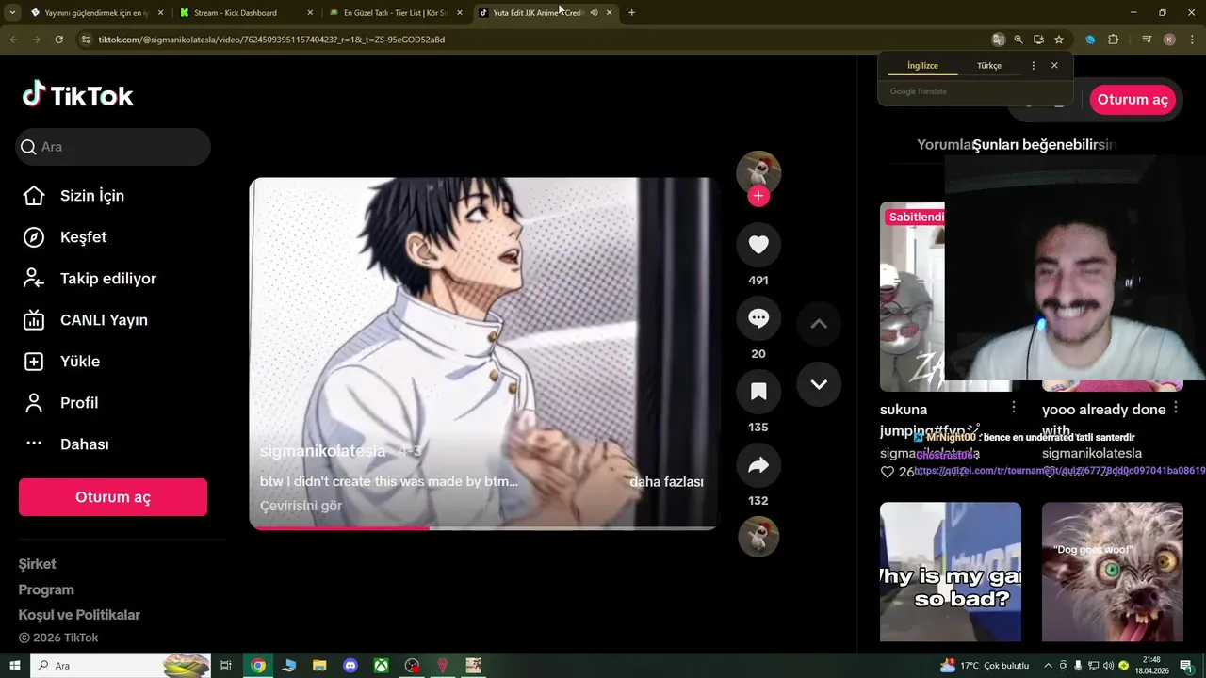
Task: Click the TikTok logo
Action: point(78,95)
